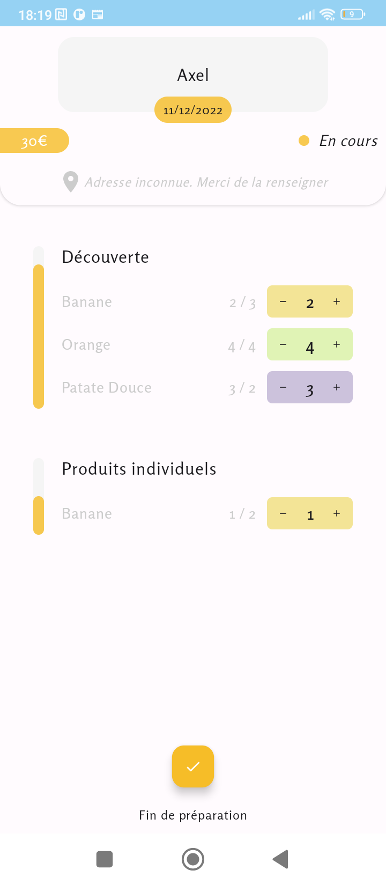Select the Axel order name card
The height and width of the screenshot is (885, 386).
point(192,75)
